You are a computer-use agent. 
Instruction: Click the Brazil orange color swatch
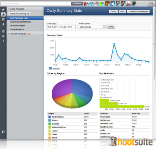tap(49, 138)
